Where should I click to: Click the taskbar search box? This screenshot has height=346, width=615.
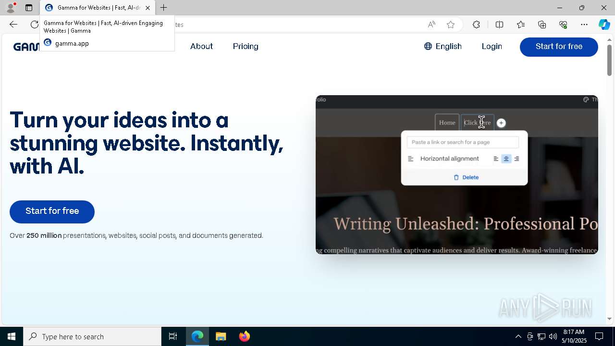pos(92,336)
